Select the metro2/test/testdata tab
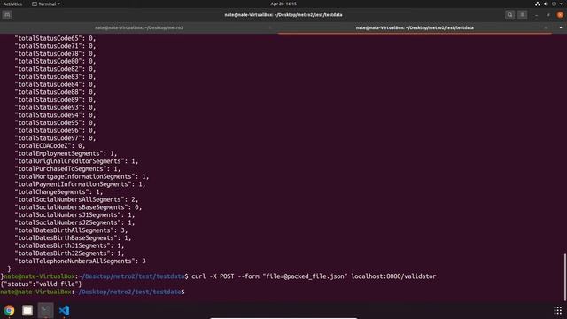 pyautogui.click(x=415, y=27)
